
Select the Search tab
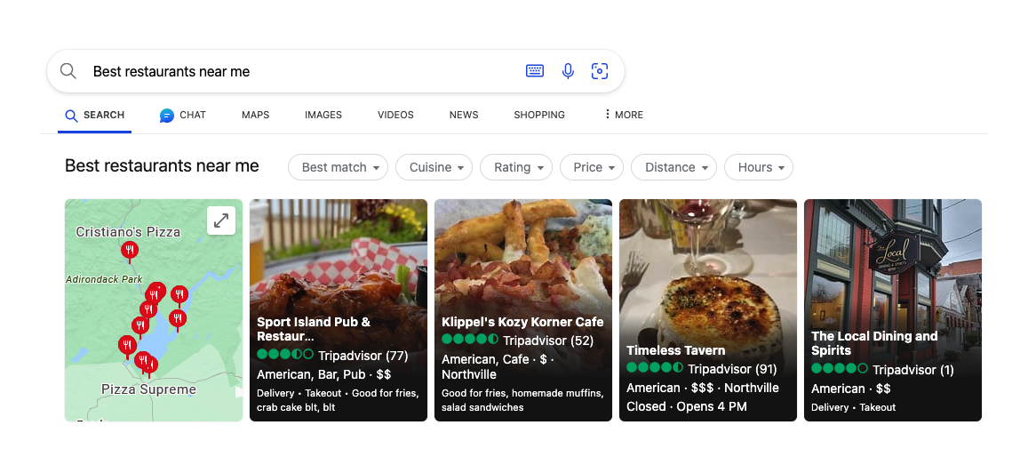pos(94,115)
